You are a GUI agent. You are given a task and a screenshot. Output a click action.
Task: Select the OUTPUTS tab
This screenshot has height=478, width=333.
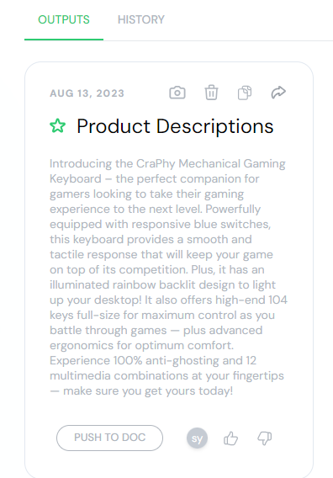coord(64,20)
